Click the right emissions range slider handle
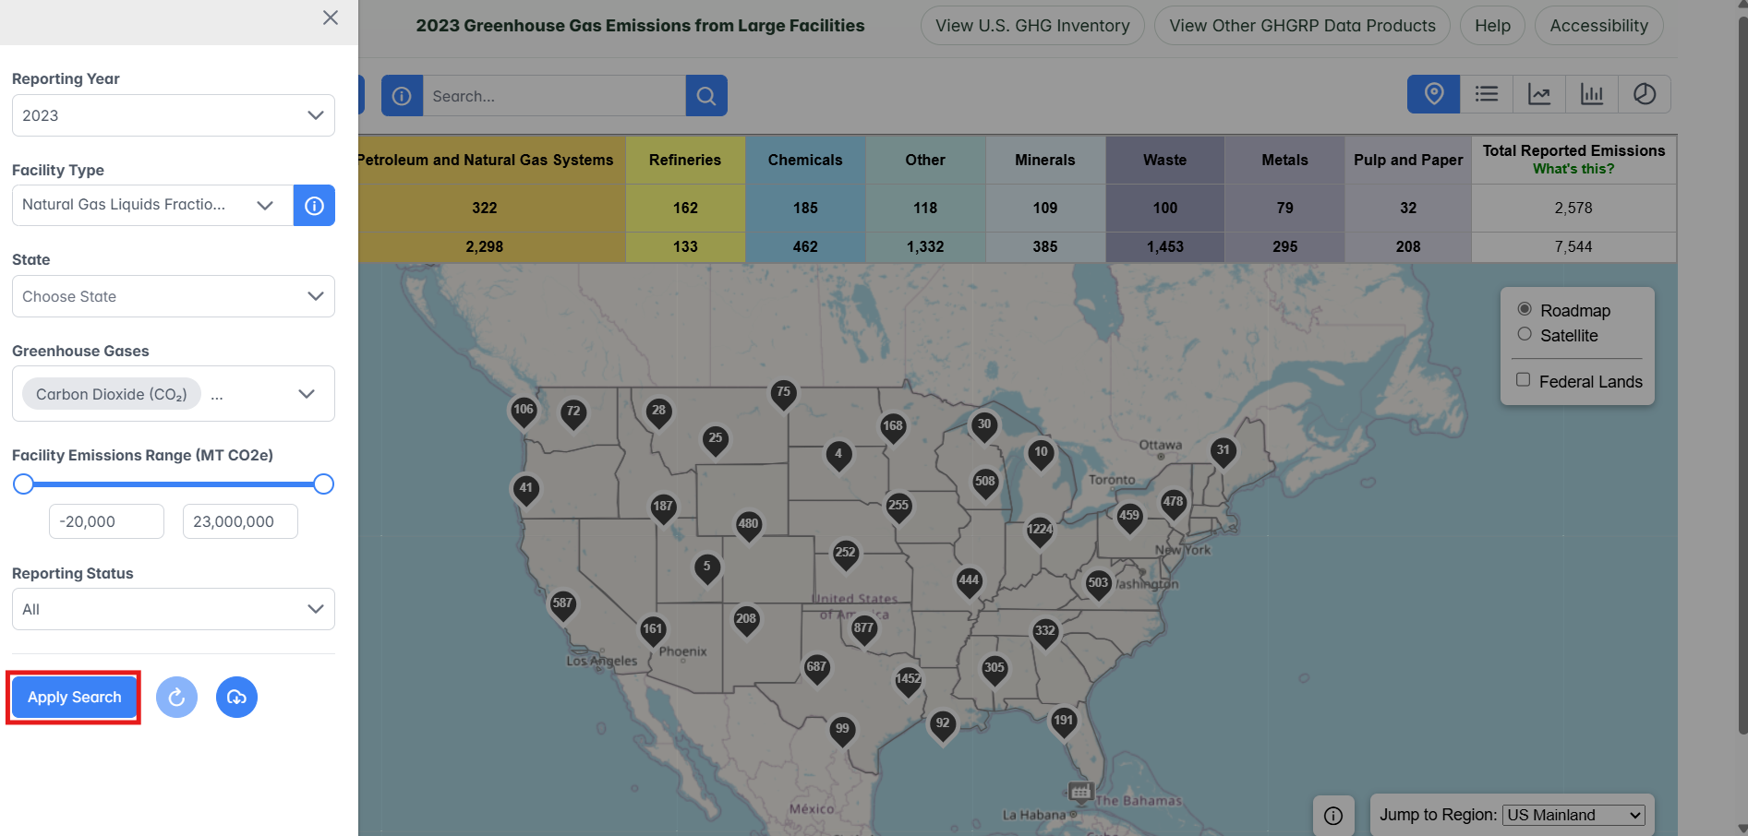The width and height of the screenshot is (1748, 836). coord(323,484)
